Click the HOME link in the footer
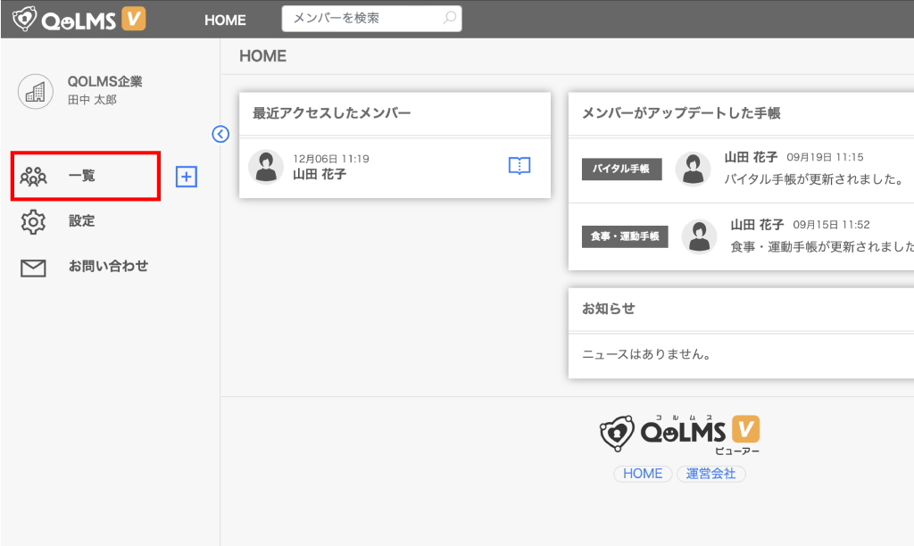Viewport: 914px width, 546px height. point(643,474)
